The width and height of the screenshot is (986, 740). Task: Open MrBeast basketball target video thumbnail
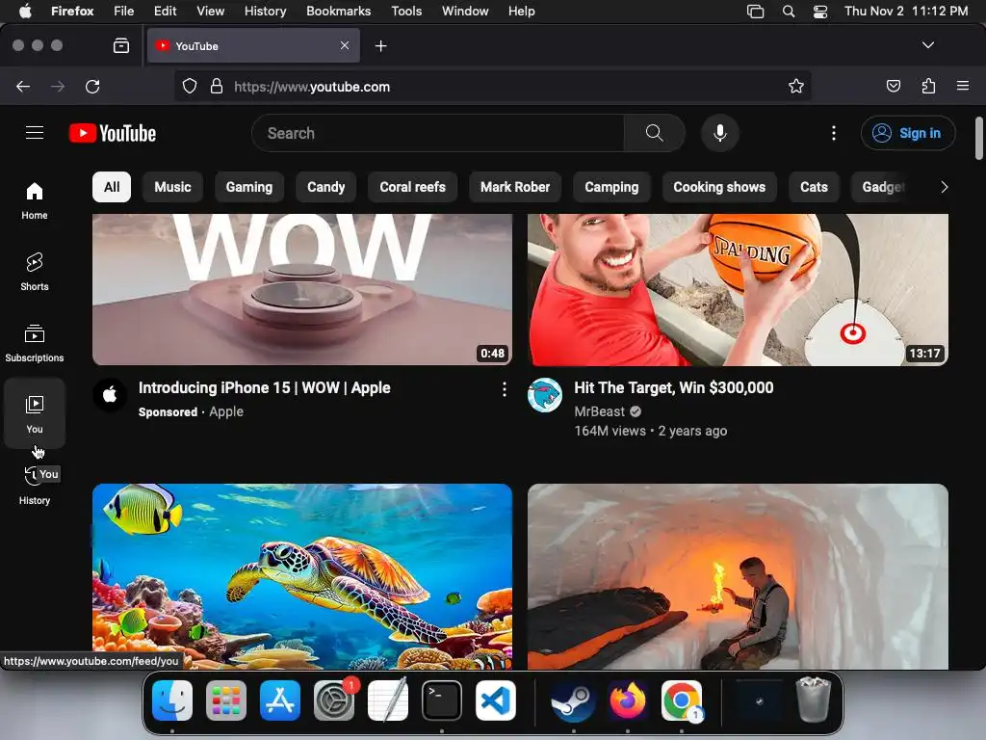pos(738,289)
